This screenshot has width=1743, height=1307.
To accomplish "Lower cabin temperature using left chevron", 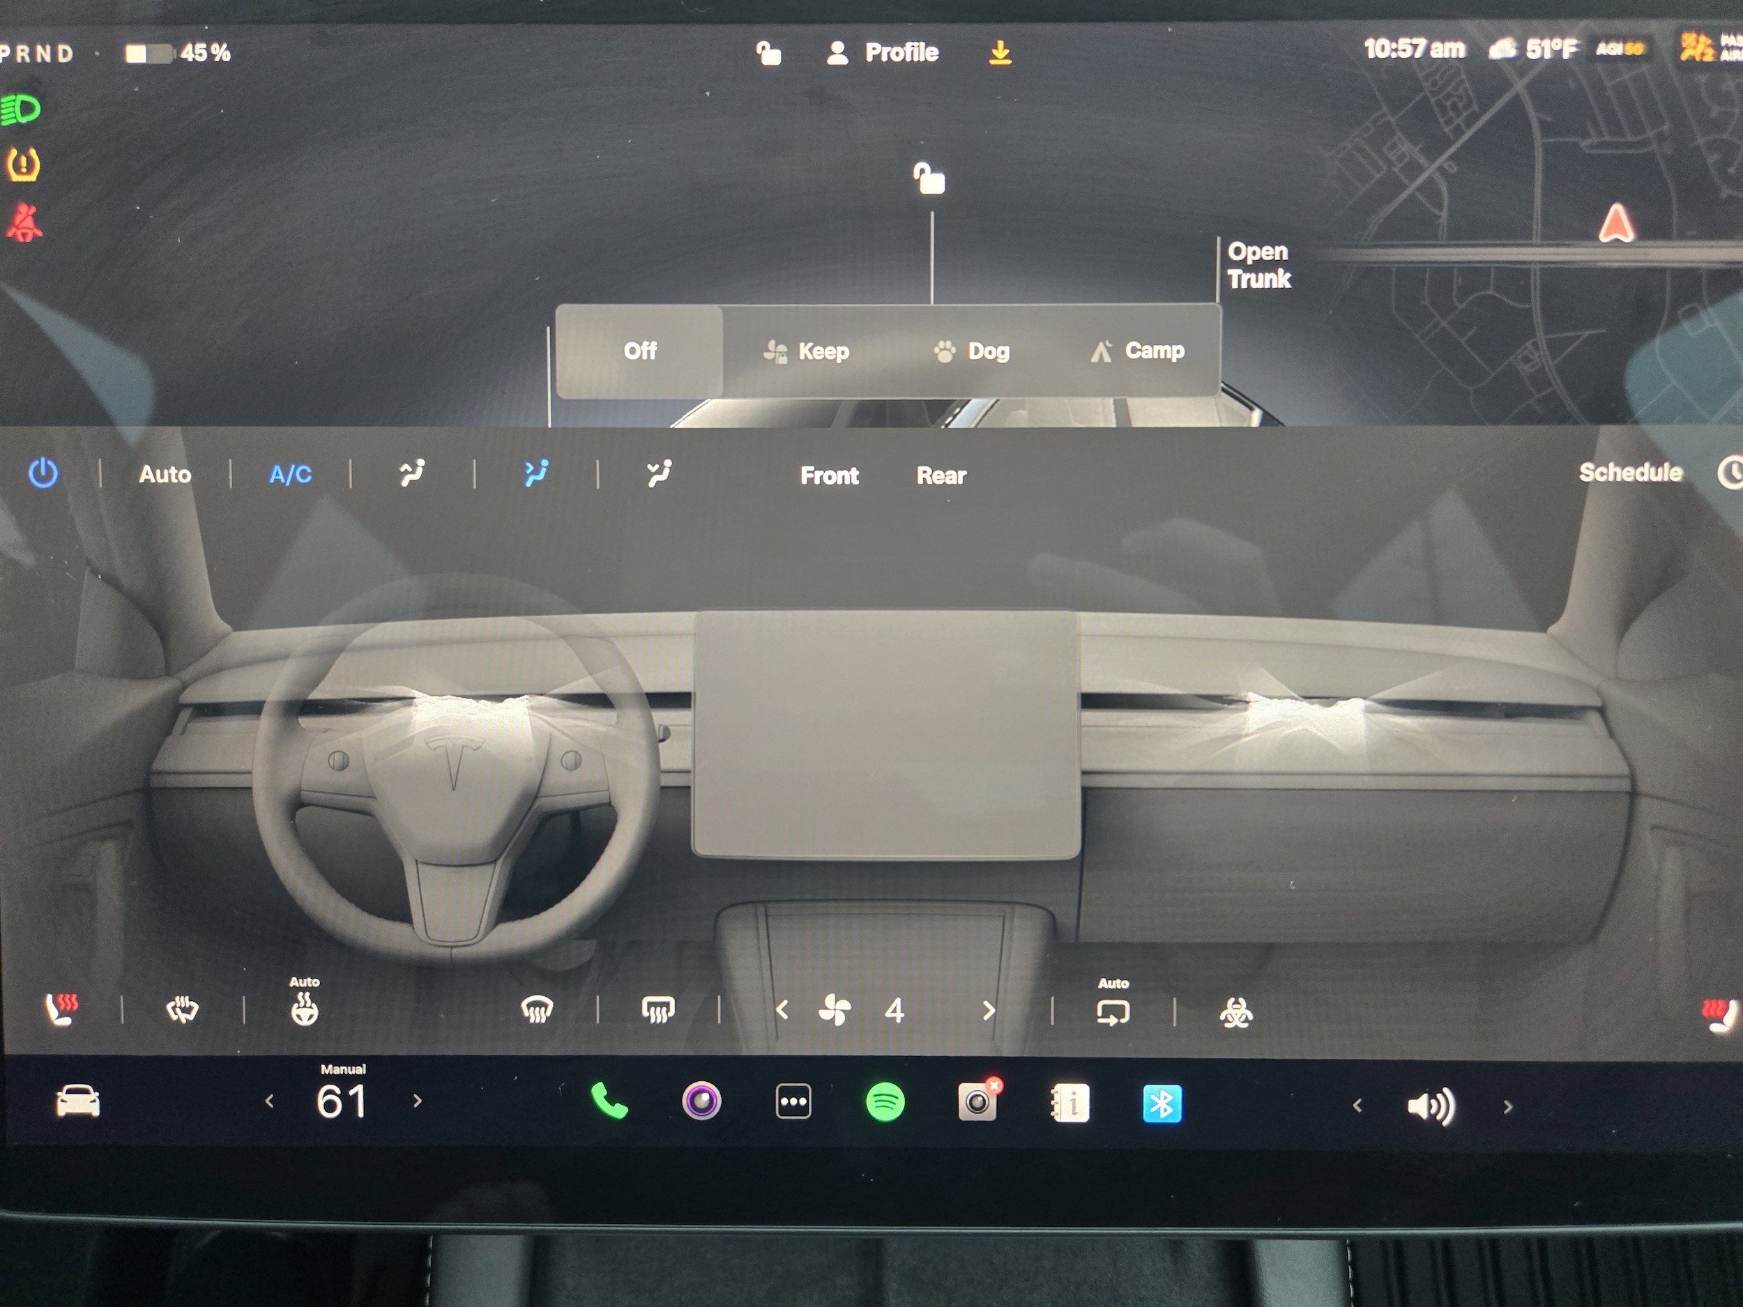I will pyautogui.click(x=271, y=1101).
